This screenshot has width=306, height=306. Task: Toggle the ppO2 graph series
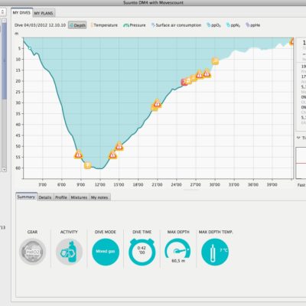[213, 25]
